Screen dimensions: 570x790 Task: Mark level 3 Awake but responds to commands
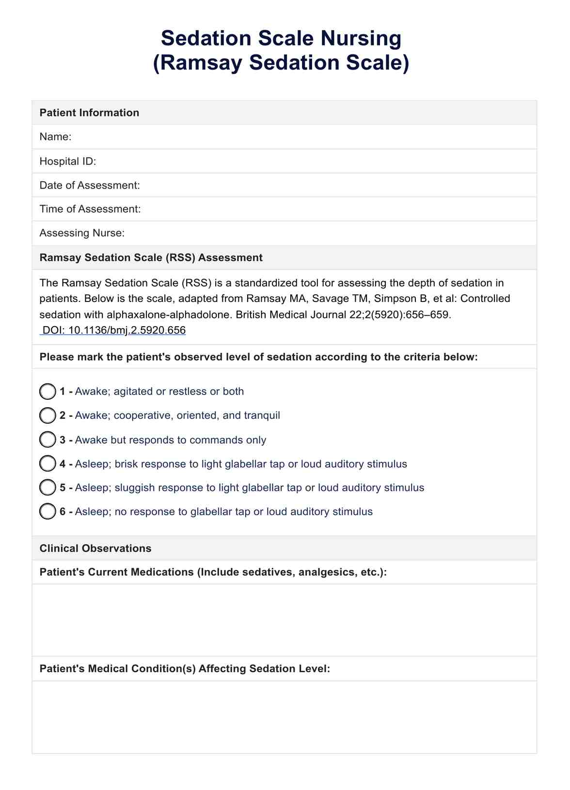point(47,440)
